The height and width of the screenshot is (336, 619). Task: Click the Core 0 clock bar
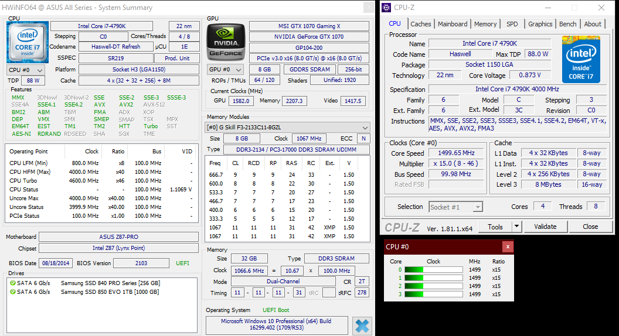click(433, 270)
